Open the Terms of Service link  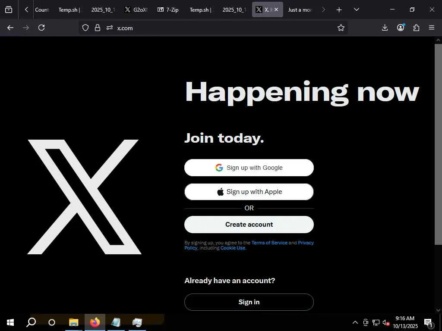(269, 243)
